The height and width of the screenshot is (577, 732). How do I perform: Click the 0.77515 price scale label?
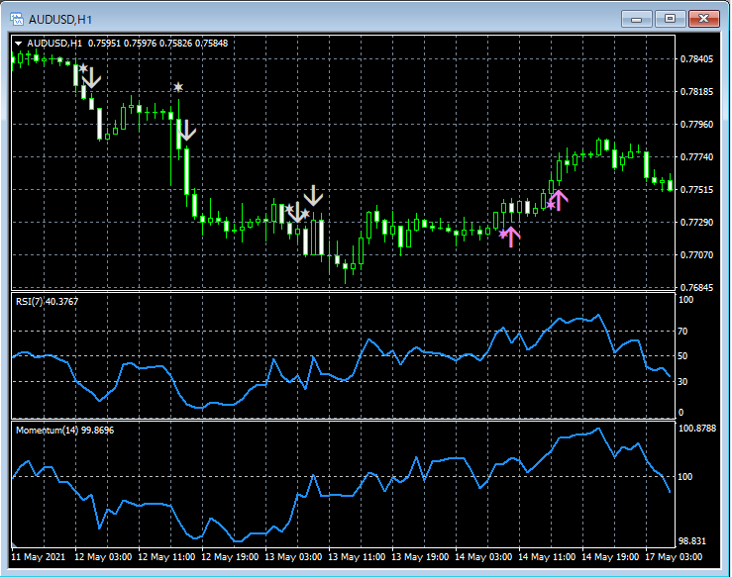tap(696, 189)
